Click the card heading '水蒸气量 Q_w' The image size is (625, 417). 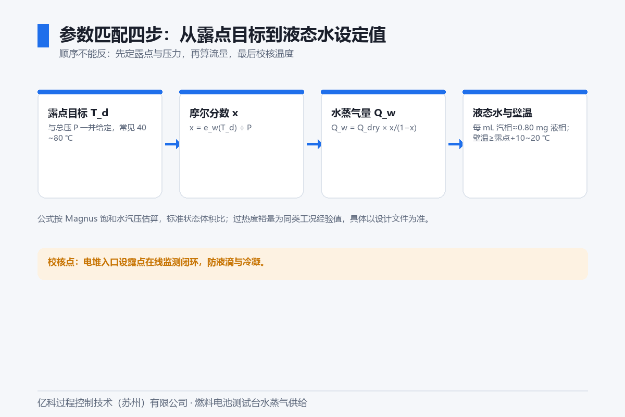click(364, 113)
